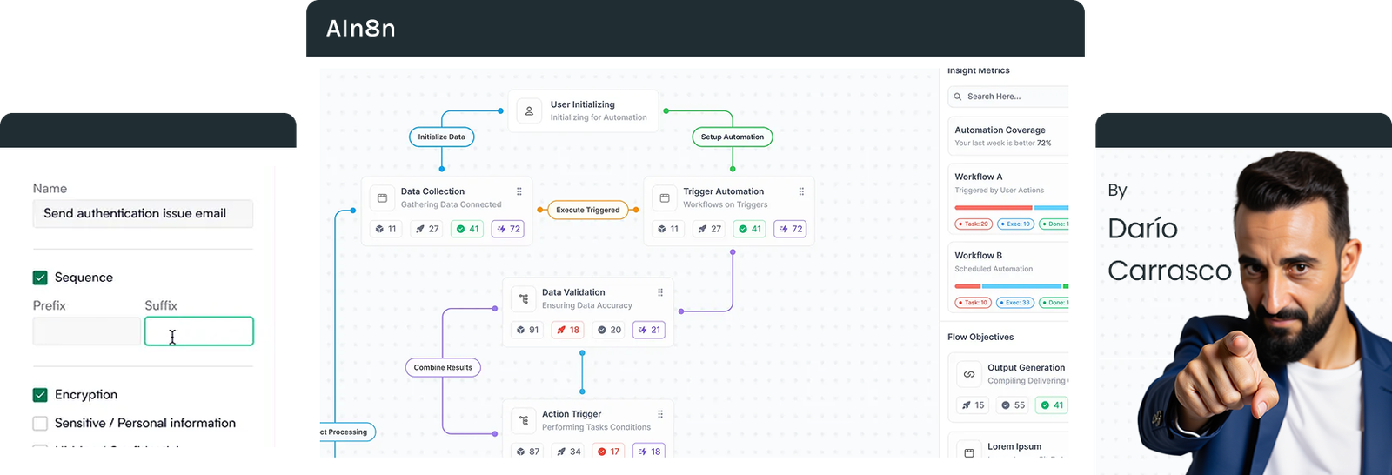The width and height of the screenshot is (1392, 475).
Task: Click the Workflow A red progress bar segment
Action: click(993, 208)
